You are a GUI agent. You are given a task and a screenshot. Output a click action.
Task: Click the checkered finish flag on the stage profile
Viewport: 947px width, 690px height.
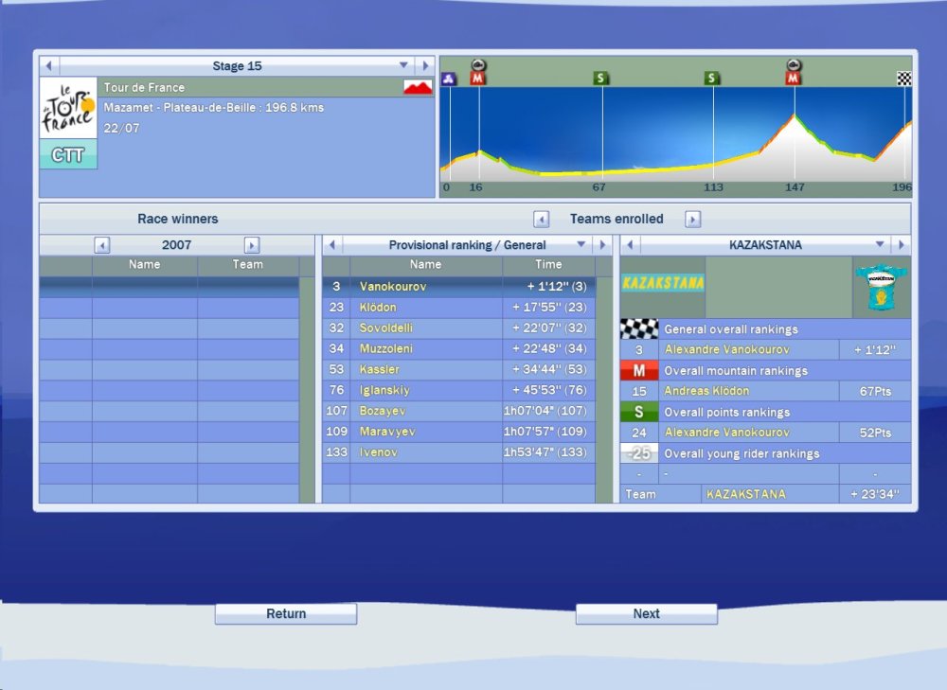[x=903, y=79]
